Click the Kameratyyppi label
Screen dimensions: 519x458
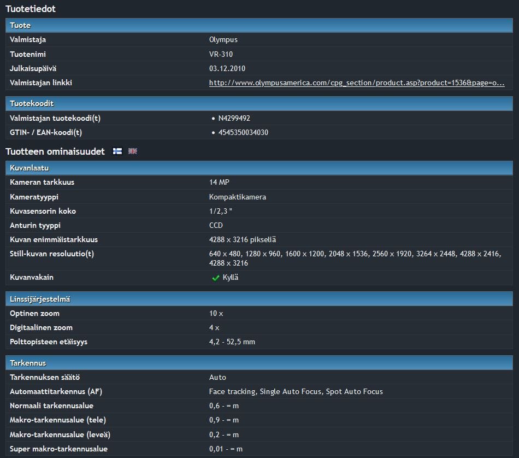click(34, 197)
